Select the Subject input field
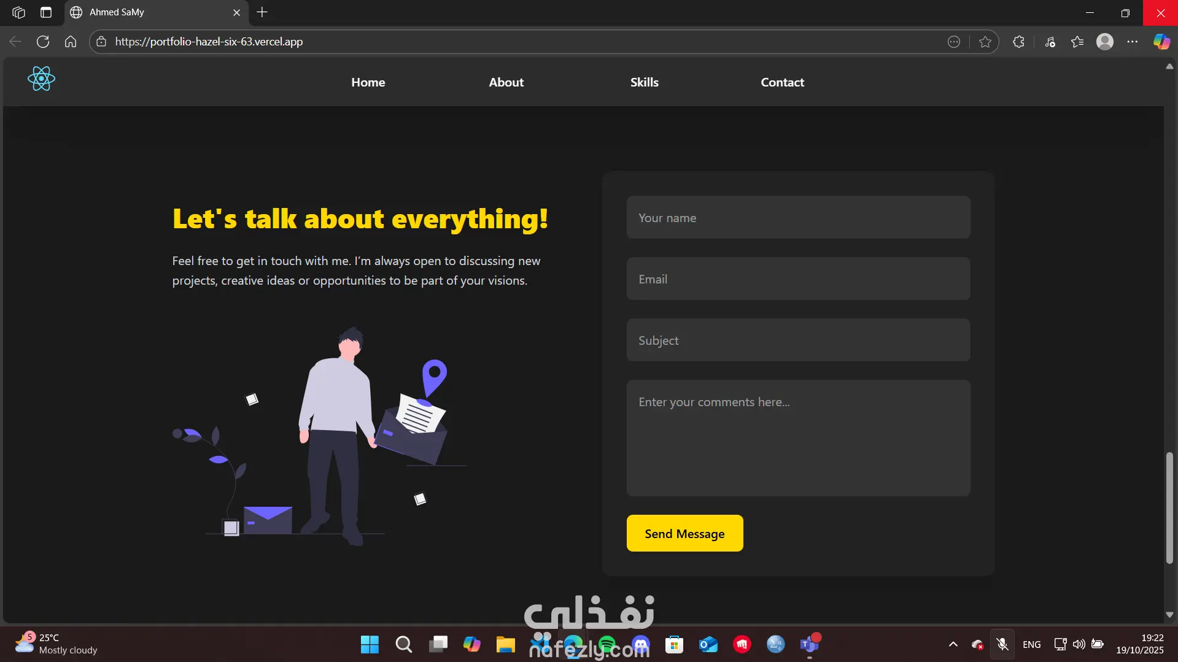This screenshot has height=662, width=1178. pos(798,340)
